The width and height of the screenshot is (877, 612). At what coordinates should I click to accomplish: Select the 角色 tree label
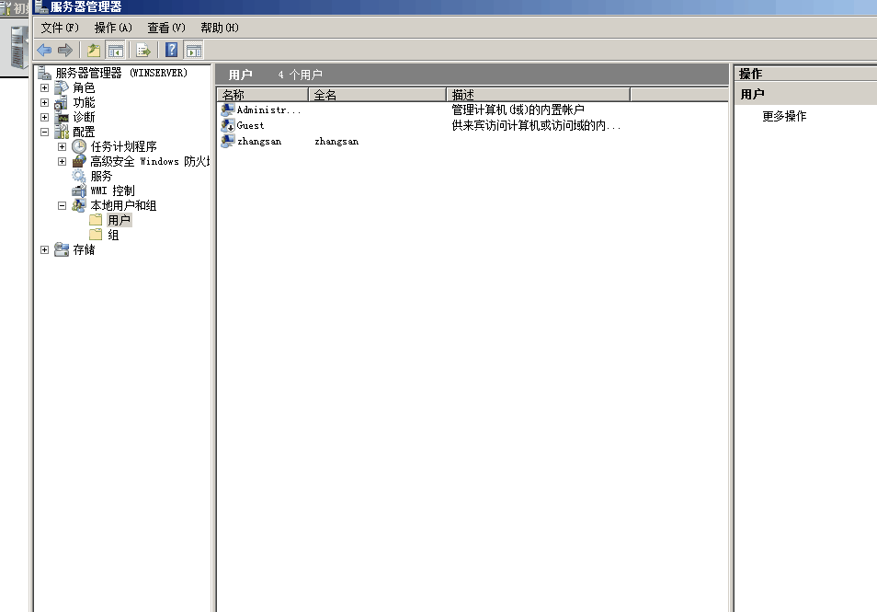(x=84, y=87)
